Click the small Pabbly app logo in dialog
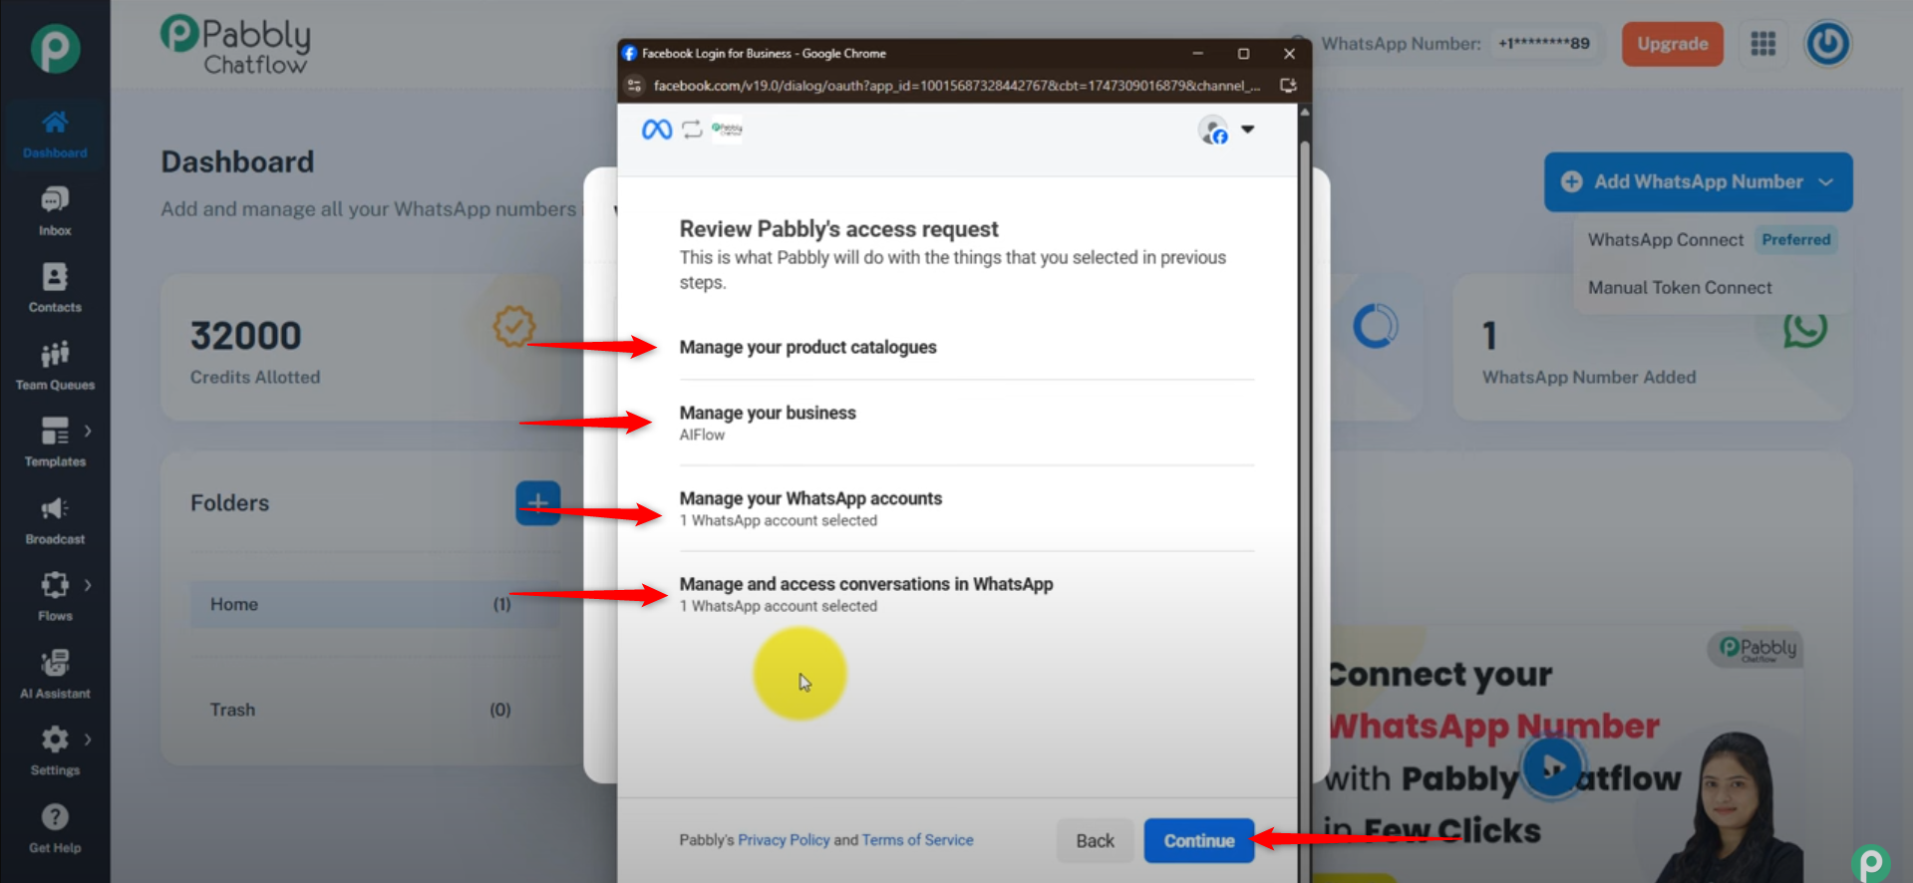1913x883 pixels. click(x=727, y=129)
